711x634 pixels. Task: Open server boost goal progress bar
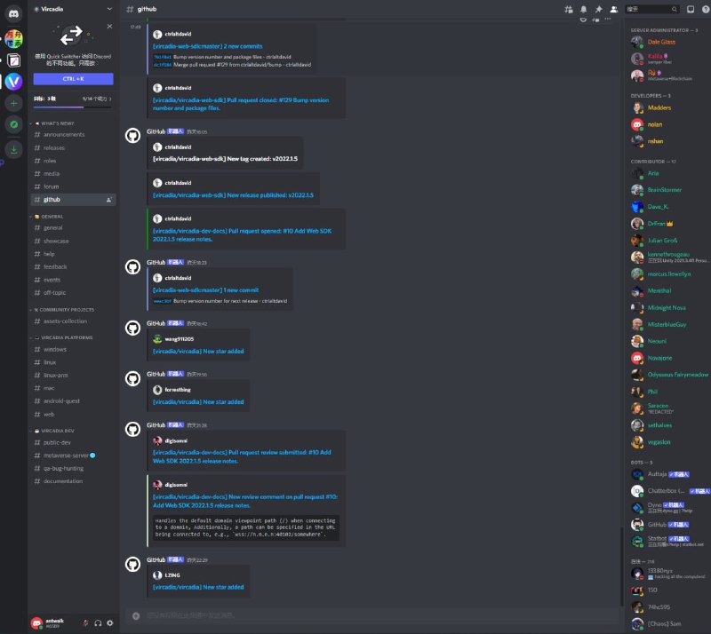click(x=73, y=107)
